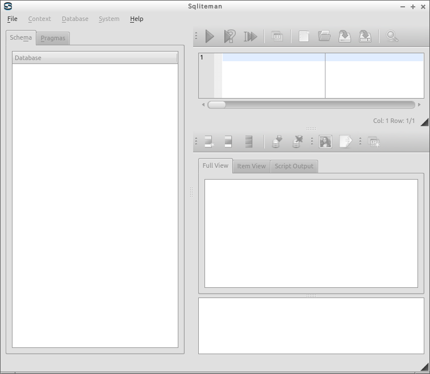Viewport: 430px width, 374px height.
Task: Open the Database menu
Action: coord(75,19)
